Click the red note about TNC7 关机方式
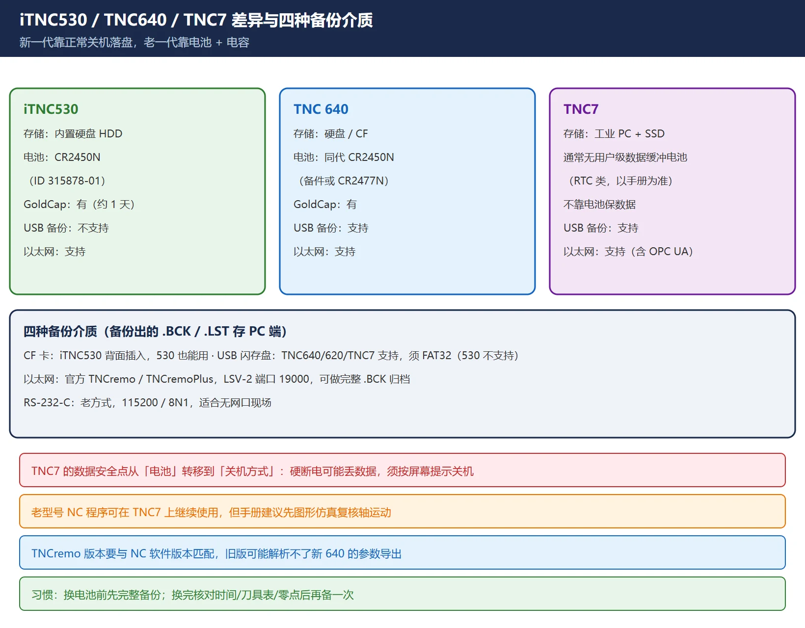 click(402, 470)
